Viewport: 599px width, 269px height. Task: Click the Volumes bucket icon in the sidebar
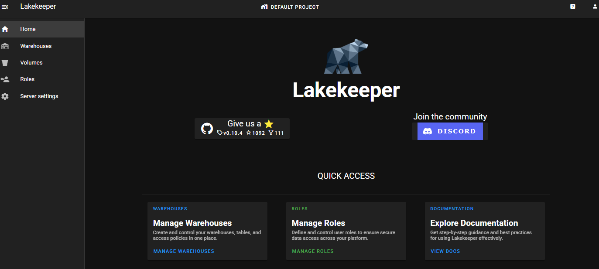tap(5, 63)
